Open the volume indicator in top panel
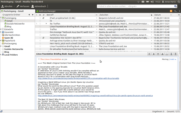 (x=152, y=2)
